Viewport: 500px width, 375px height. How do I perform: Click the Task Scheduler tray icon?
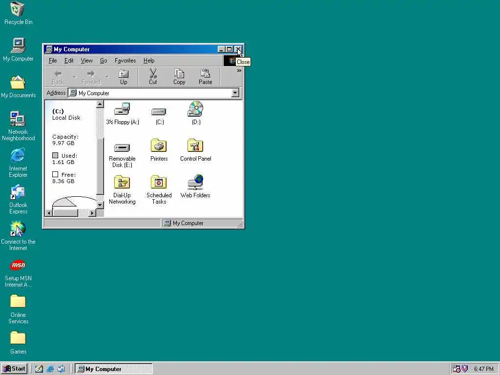(457, 369)
